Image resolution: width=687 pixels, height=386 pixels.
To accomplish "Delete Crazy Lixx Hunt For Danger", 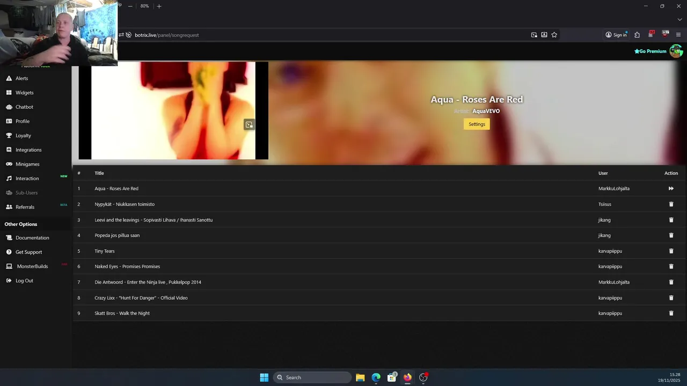I will (671, 298).
